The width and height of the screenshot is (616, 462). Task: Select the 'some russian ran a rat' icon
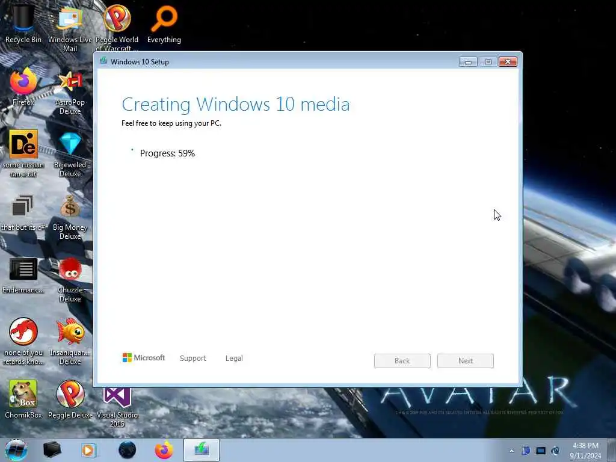point(23,153)
